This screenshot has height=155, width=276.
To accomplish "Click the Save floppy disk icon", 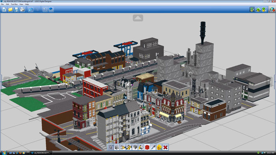I will coord(17,9).
